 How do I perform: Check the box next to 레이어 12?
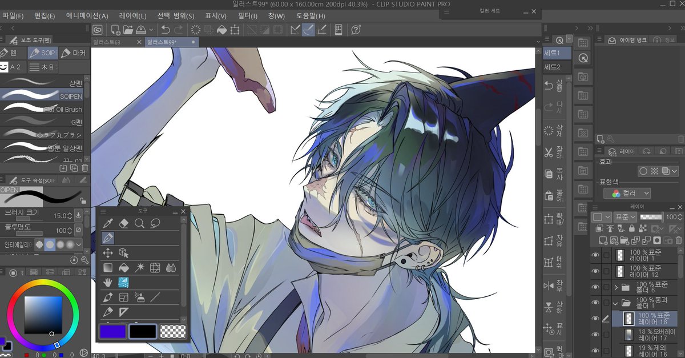(x=606, y=272)
